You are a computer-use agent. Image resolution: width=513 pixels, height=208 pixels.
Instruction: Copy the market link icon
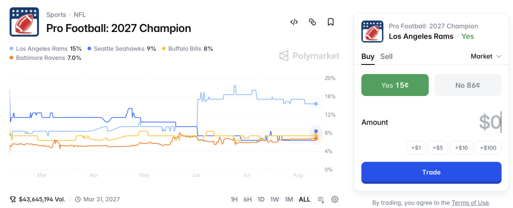(312, 22)
